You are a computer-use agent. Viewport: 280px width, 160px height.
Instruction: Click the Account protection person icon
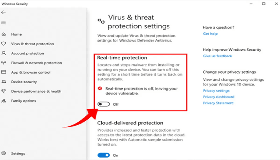pyautogui.click(x=4, y=53)
